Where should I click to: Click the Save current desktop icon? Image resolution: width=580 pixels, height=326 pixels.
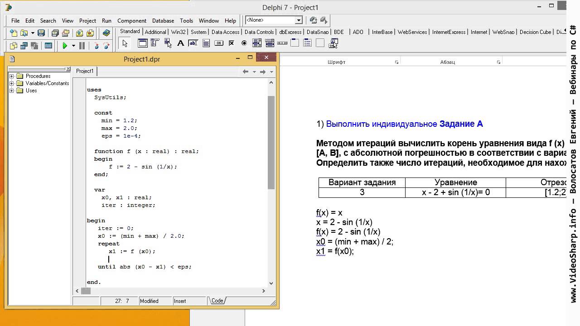(x=313, y=20)
